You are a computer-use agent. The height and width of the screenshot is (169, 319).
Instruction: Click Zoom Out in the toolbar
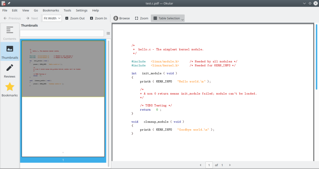pos(75,18)
